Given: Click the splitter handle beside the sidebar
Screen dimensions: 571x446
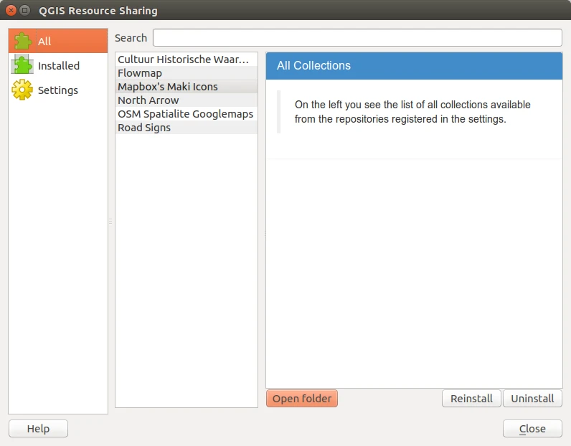Looking at the screenshot, I should tap(110, 221).
